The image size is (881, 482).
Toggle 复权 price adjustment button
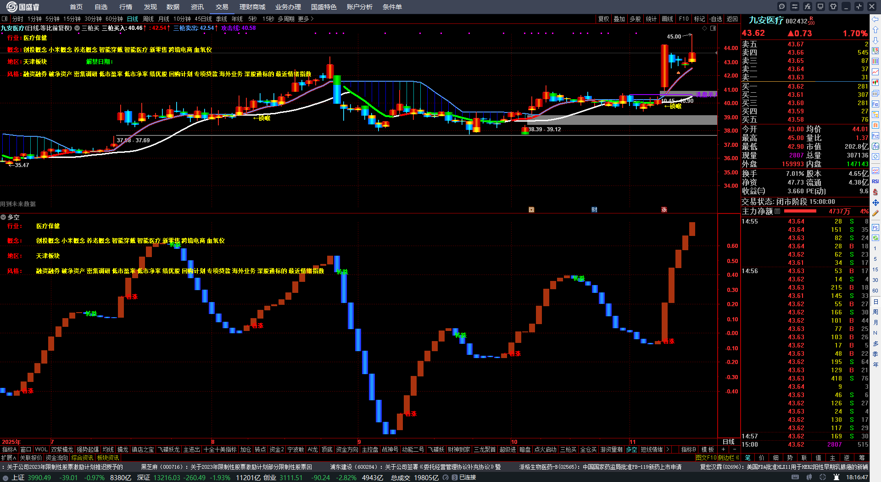point(603,19)
